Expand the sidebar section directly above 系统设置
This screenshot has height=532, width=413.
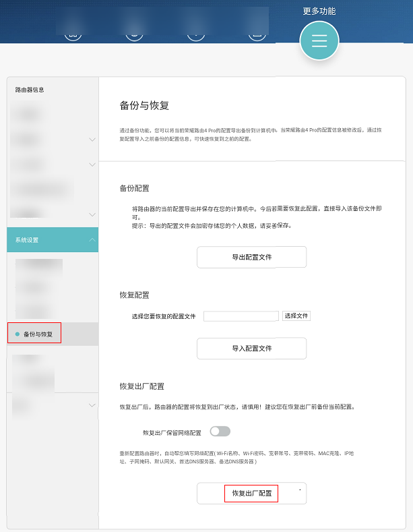tap(92, 214)
